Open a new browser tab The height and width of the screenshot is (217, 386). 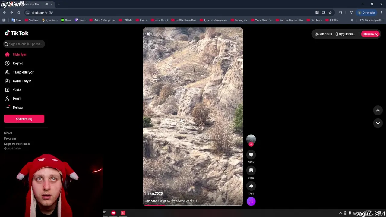(x=59, y=4)
